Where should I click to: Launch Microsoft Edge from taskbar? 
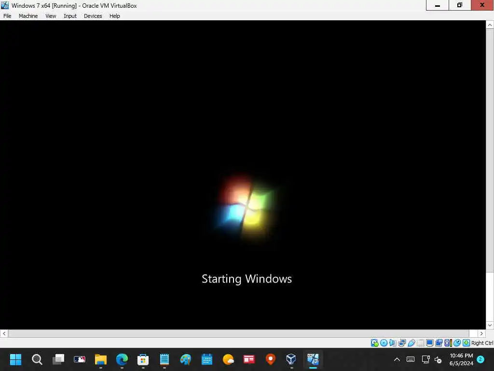(122, 359)
